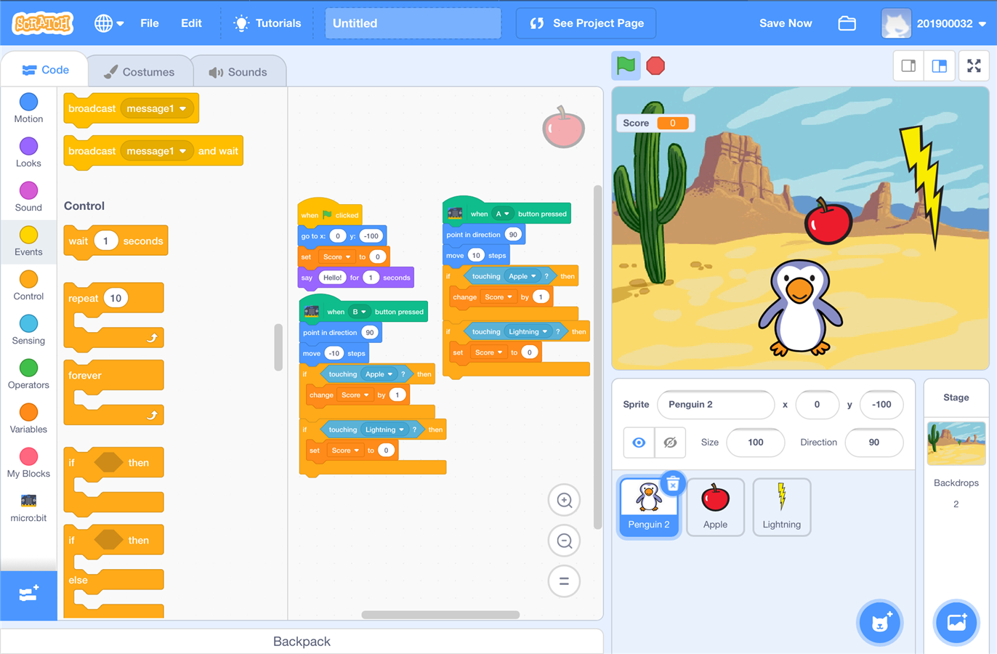Switch to small stage layout

coord(908,66)
